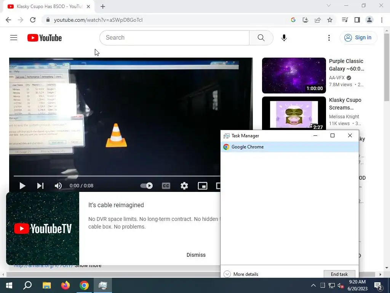
Task: Open File Explorer from taskbar
Action: point(46,285)
